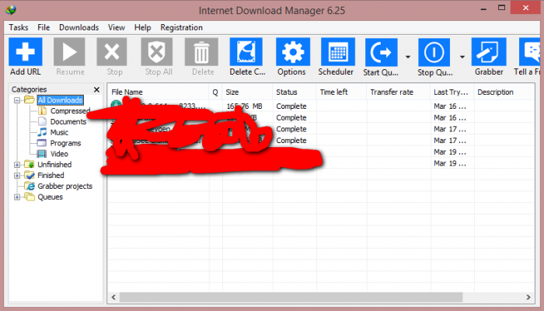
Task: Expand the Unfinished category node
Action: pyautogui.click(x=16, y=165)
